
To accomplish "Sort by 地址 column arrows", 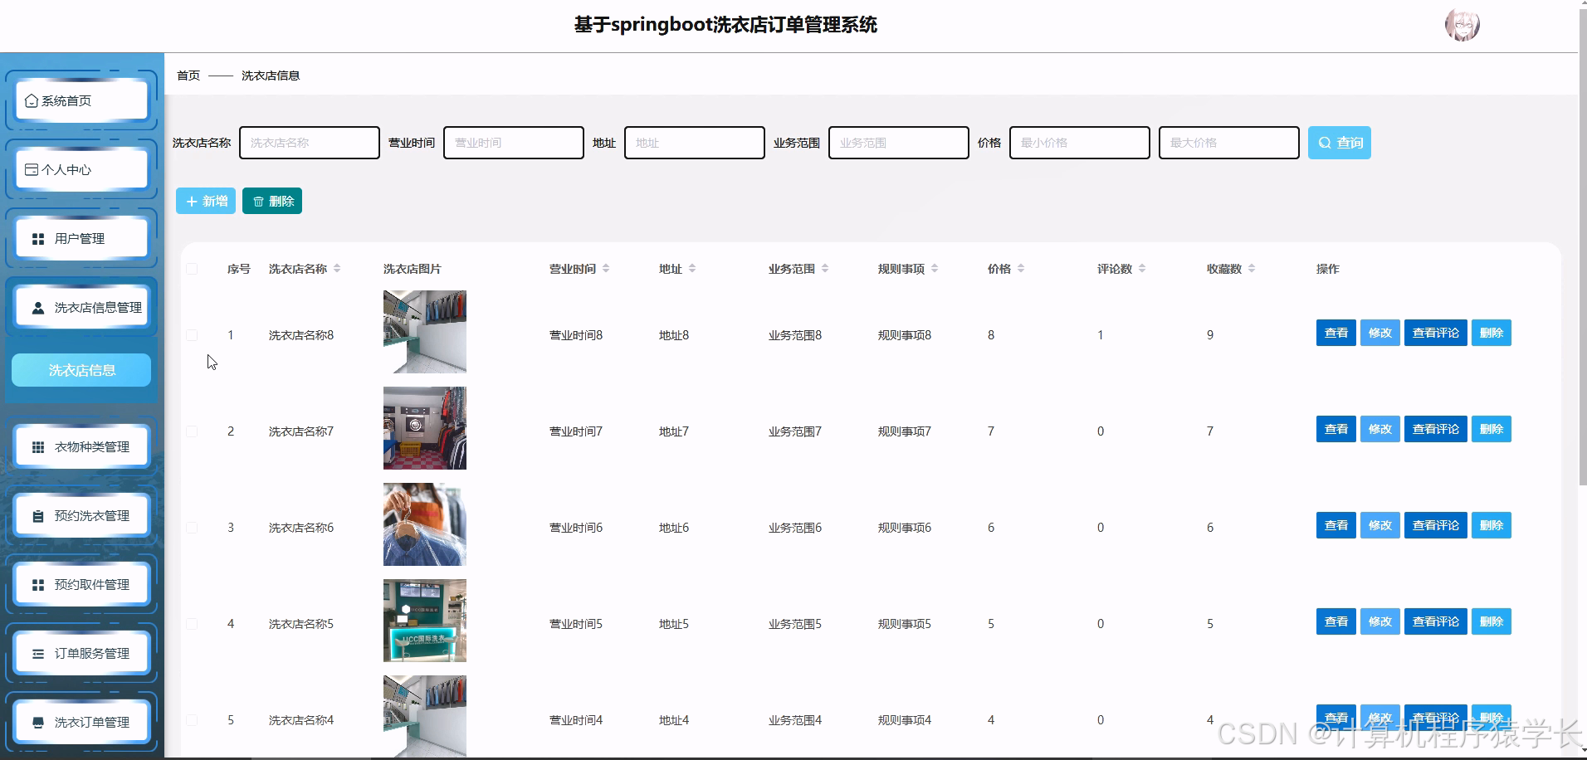I will 692,269.
